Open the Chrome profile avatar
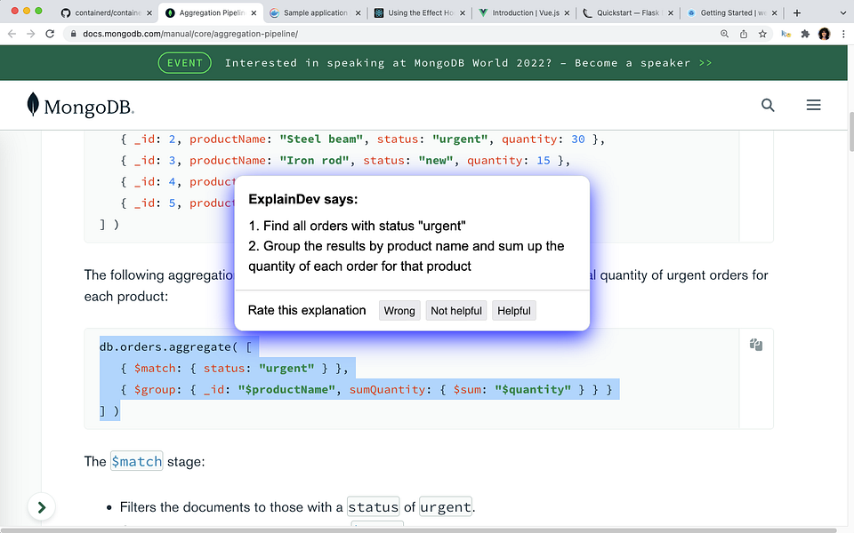The width and height of the screenshot is (854, 533). (824, 34)
